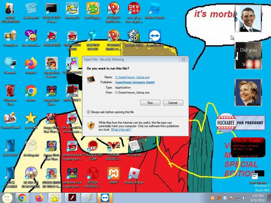Click the orange XMPP tray icon
The image size is (271, 203).
[213, 198]
